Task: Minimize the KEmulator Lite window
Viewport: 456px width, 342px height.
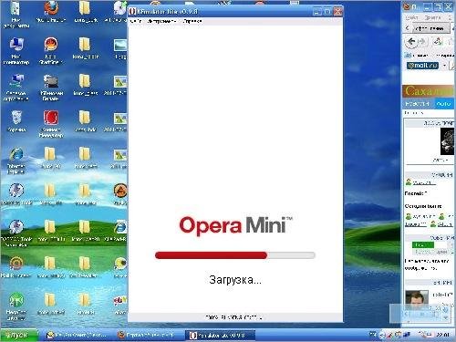Action: click(316, 12)
